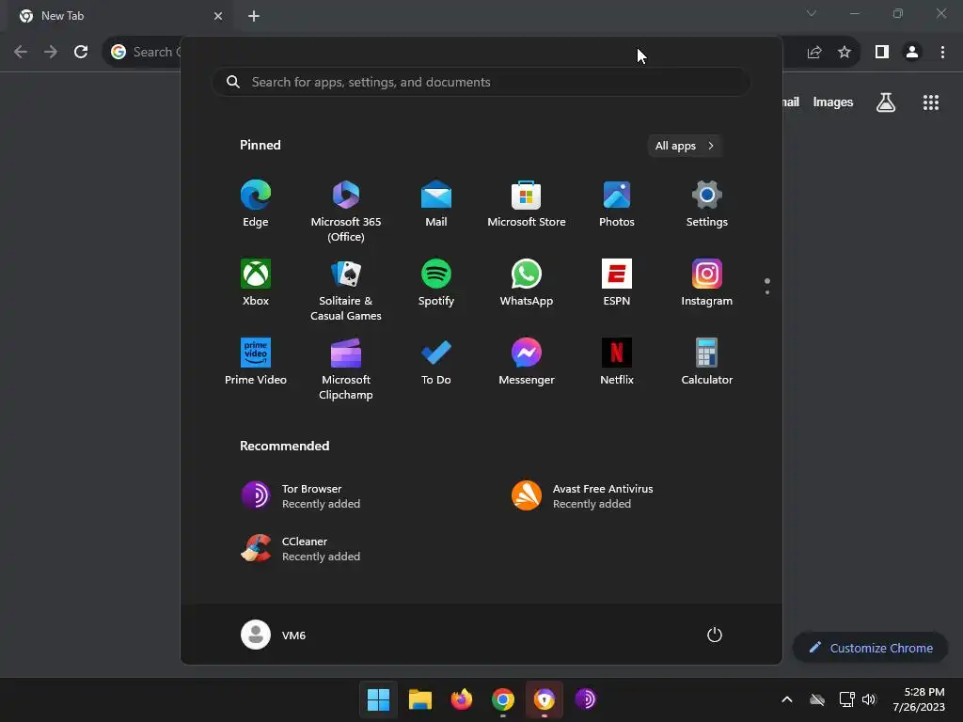Open Google apps grid in Chrome

click(931, 102)
